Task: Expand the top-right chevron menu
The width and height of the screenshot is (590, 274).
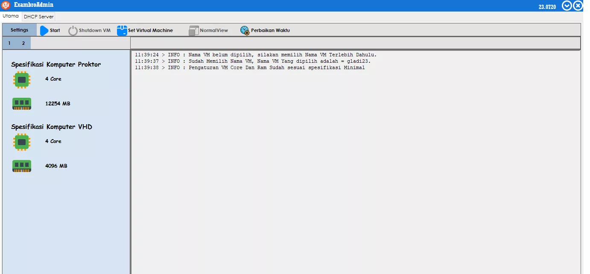Action: click(567, 6)
